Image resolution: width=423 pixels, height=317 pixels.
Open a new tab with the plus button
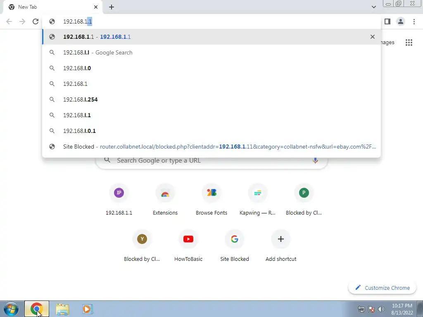[x=112, y=7]
